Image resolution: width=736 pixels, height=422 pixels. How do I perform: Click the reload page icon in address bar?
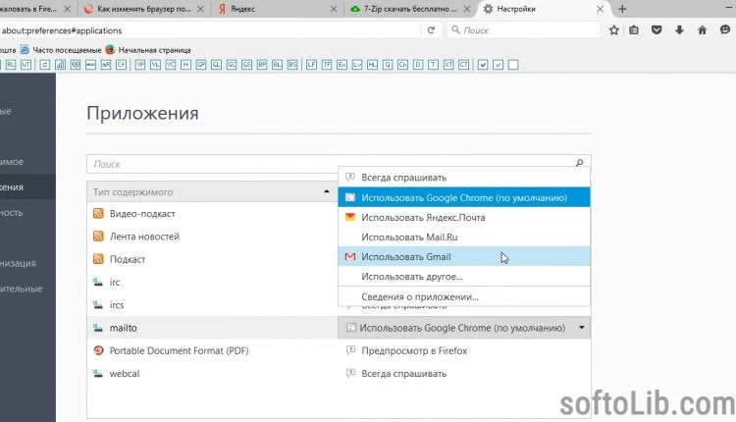click(x=431, y=30)
